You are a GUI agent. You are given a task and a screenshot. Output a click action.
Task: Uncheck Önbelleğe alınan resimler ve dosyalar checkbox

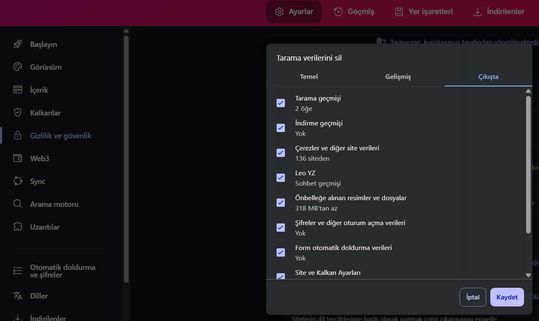tap(281, 203)
